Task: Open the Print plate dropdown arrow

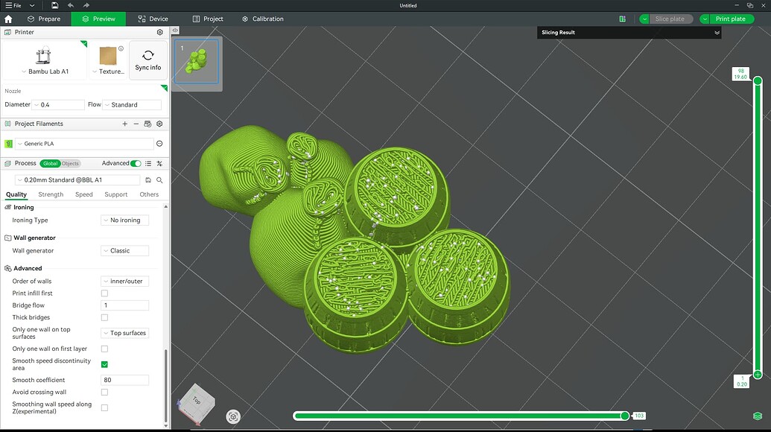Action: click(x=705, y=19)
